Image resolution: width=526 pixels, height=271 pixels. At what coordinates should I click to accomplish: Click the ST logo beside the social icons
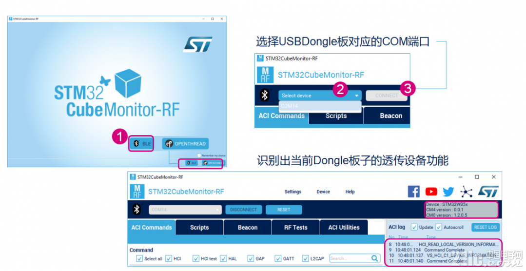click(x=488, y=192)
